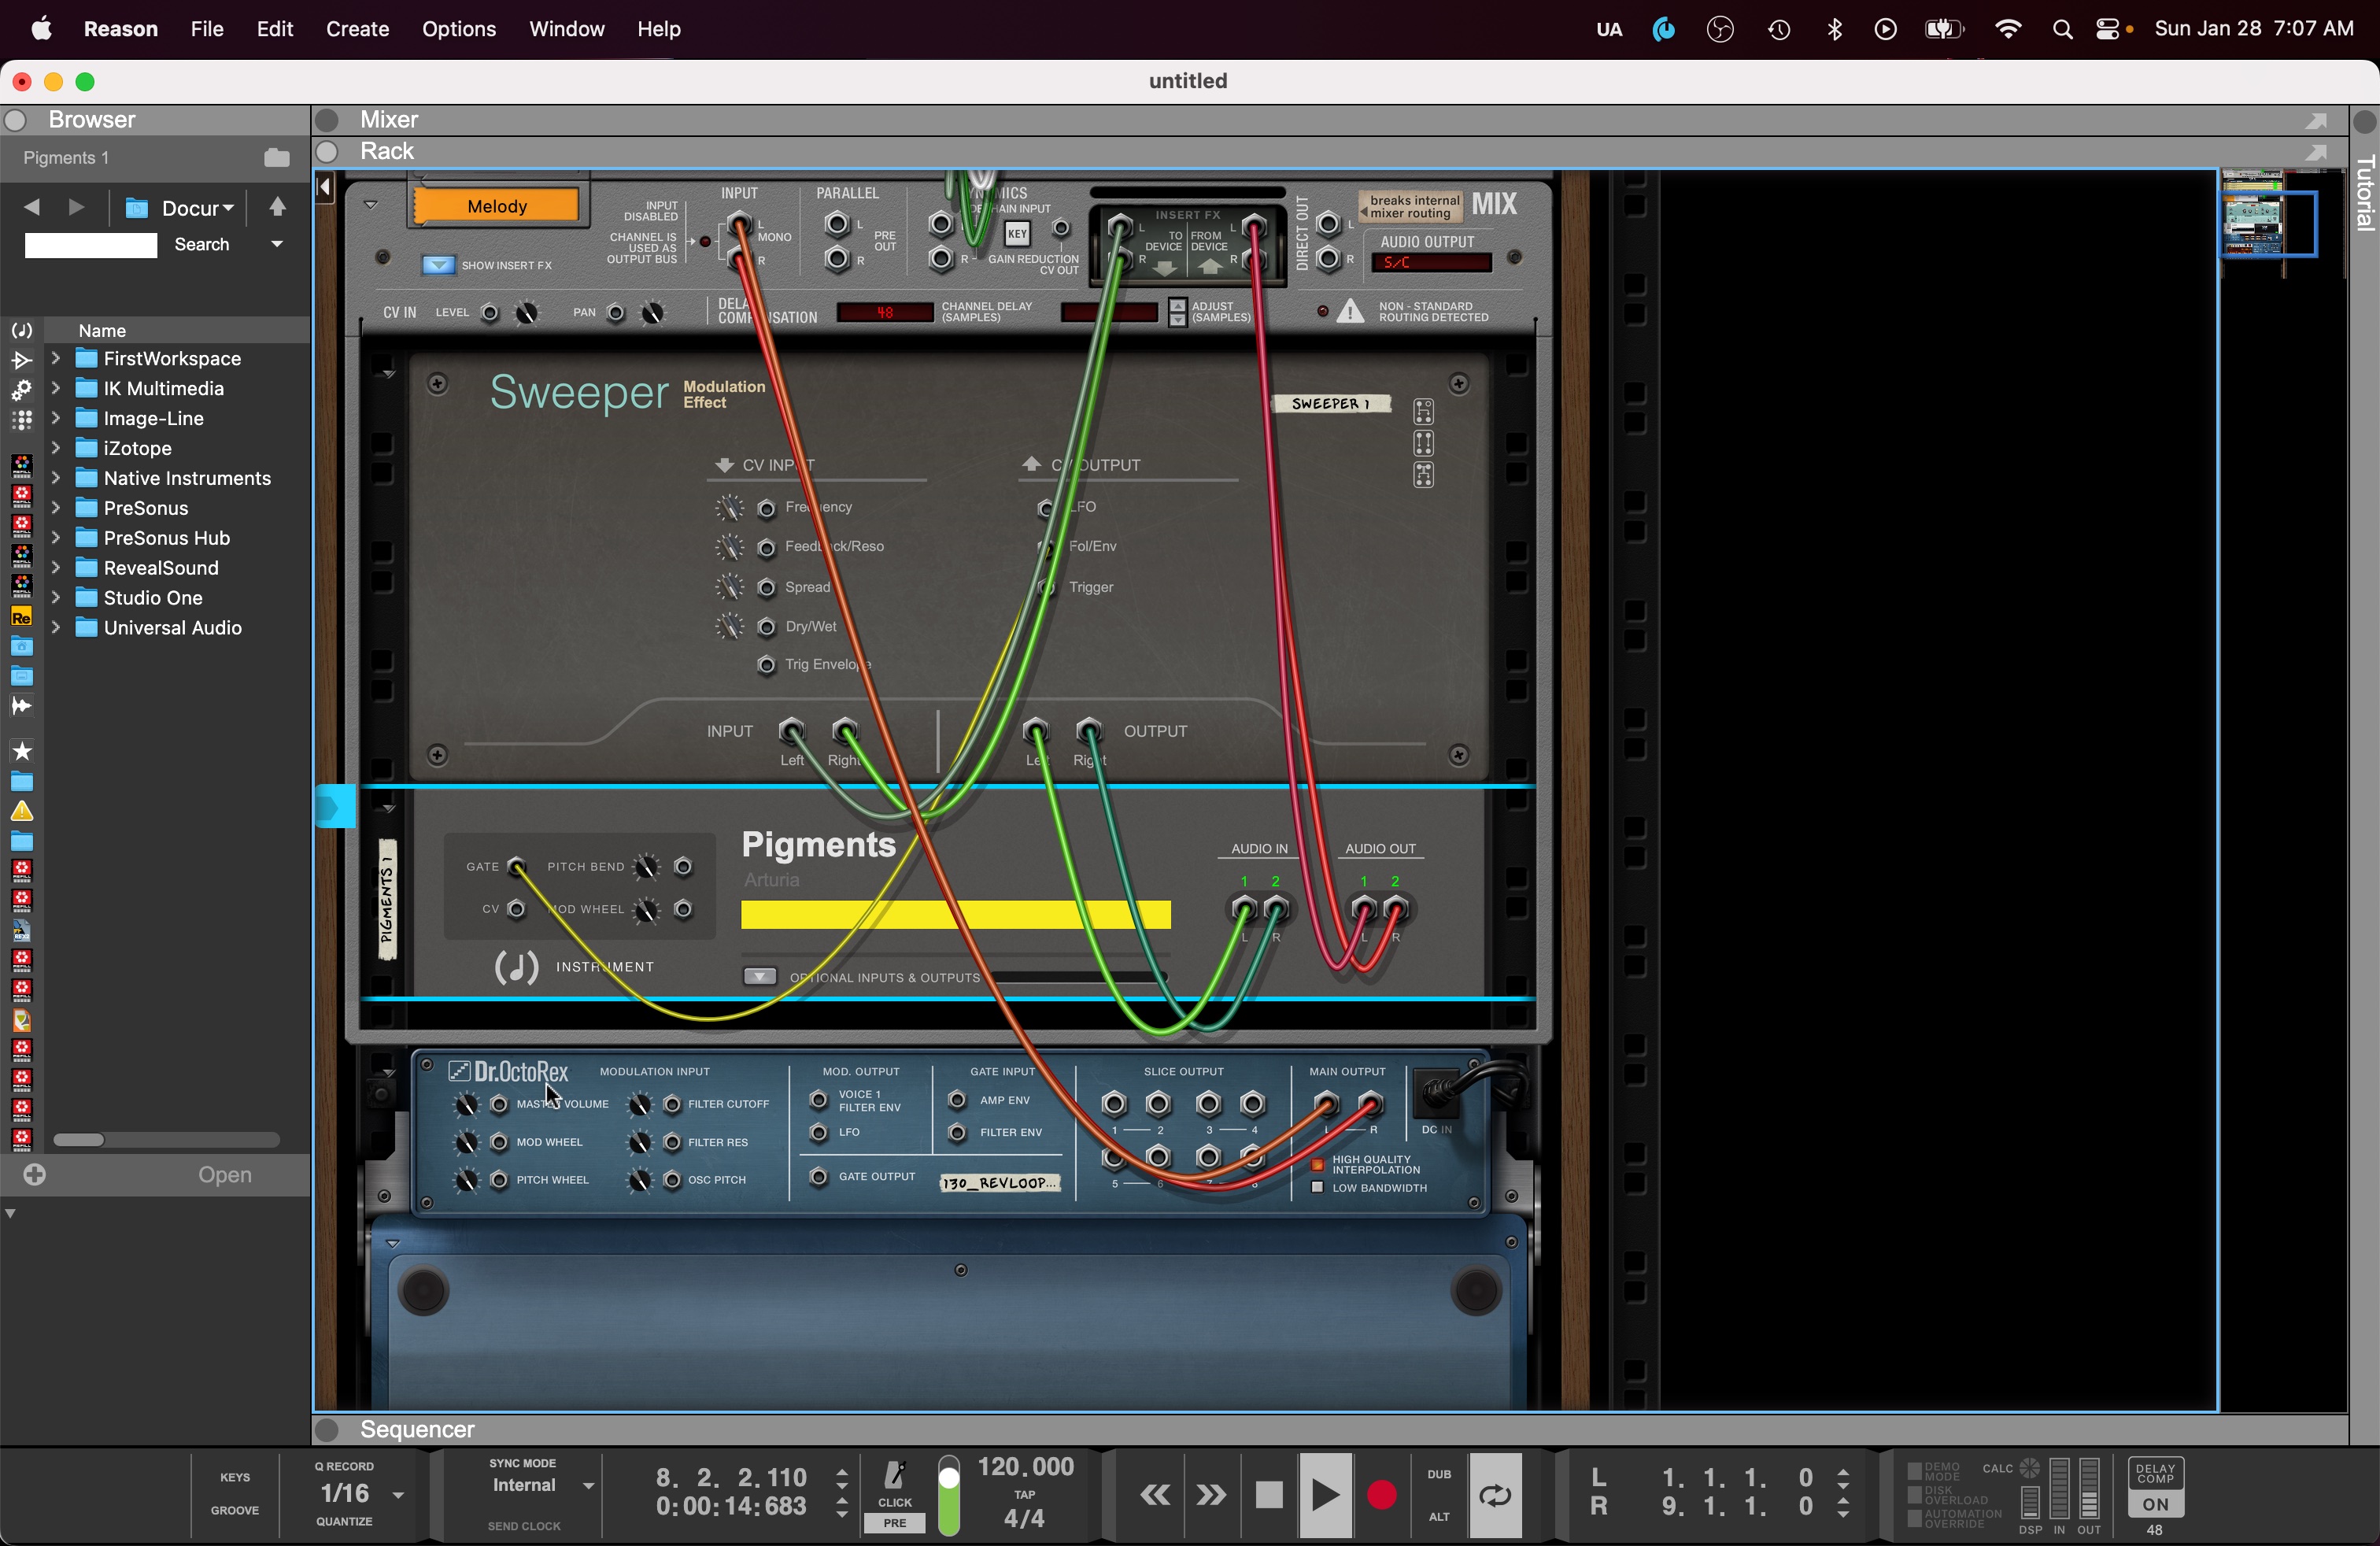2380x1546 pixels.
Task: Click the KEYS button in transport
Action: click(235, 1477)
